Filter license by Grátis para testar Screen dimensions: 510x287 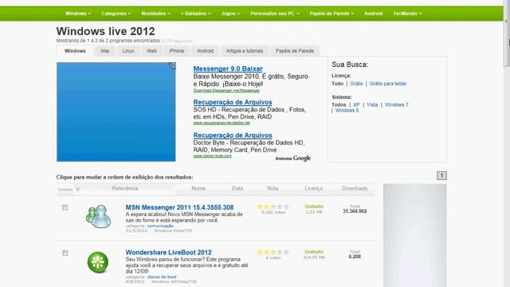click(x=388, y=84)
